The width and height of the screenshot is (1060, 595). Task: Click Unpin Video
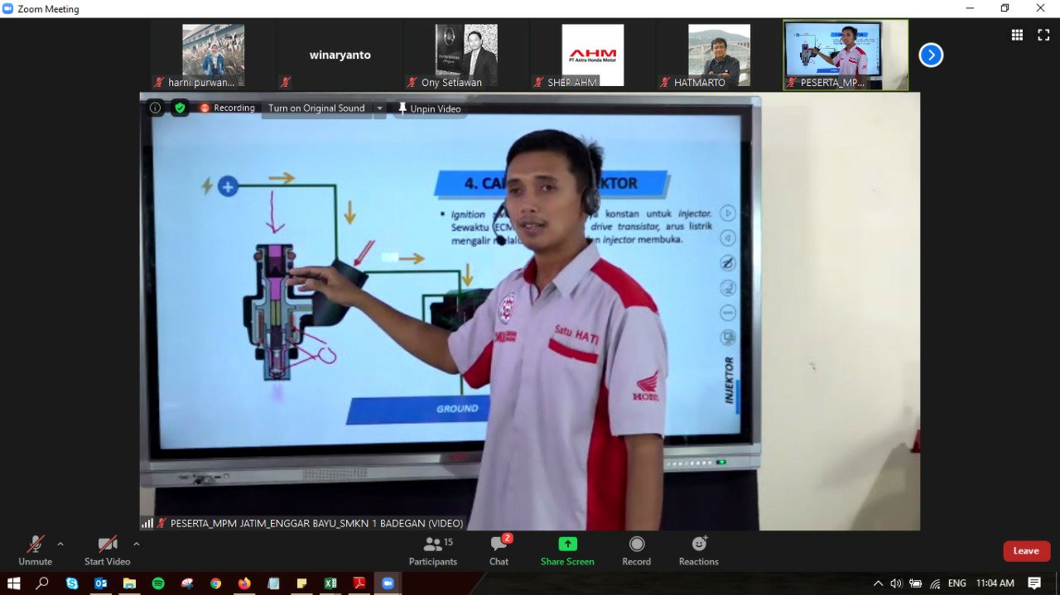429,108
